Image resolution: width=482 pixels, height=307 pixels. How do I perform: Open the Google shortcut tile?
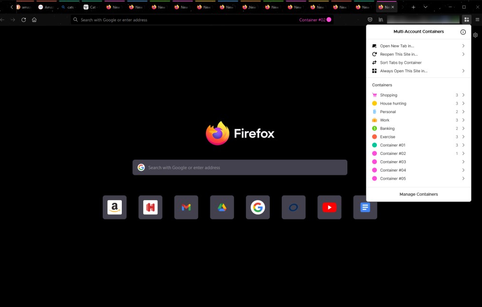click(x=258, y=207)
